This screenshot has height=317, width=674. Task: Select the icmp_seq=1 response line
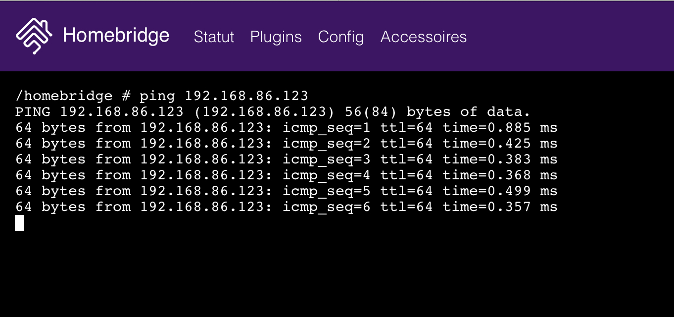[286, 127]
